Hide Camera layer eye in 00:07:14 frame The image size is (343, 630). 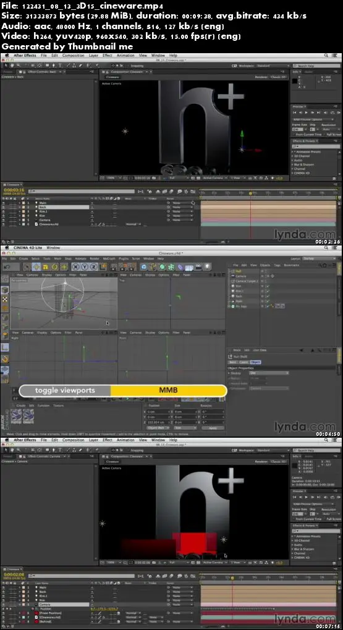point(4,604)
